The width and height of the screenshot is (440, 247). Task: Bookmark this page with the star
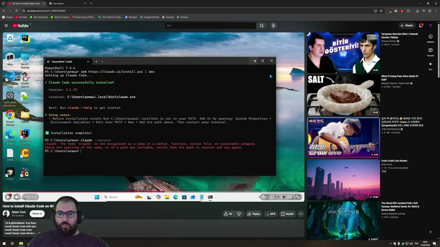381,11
